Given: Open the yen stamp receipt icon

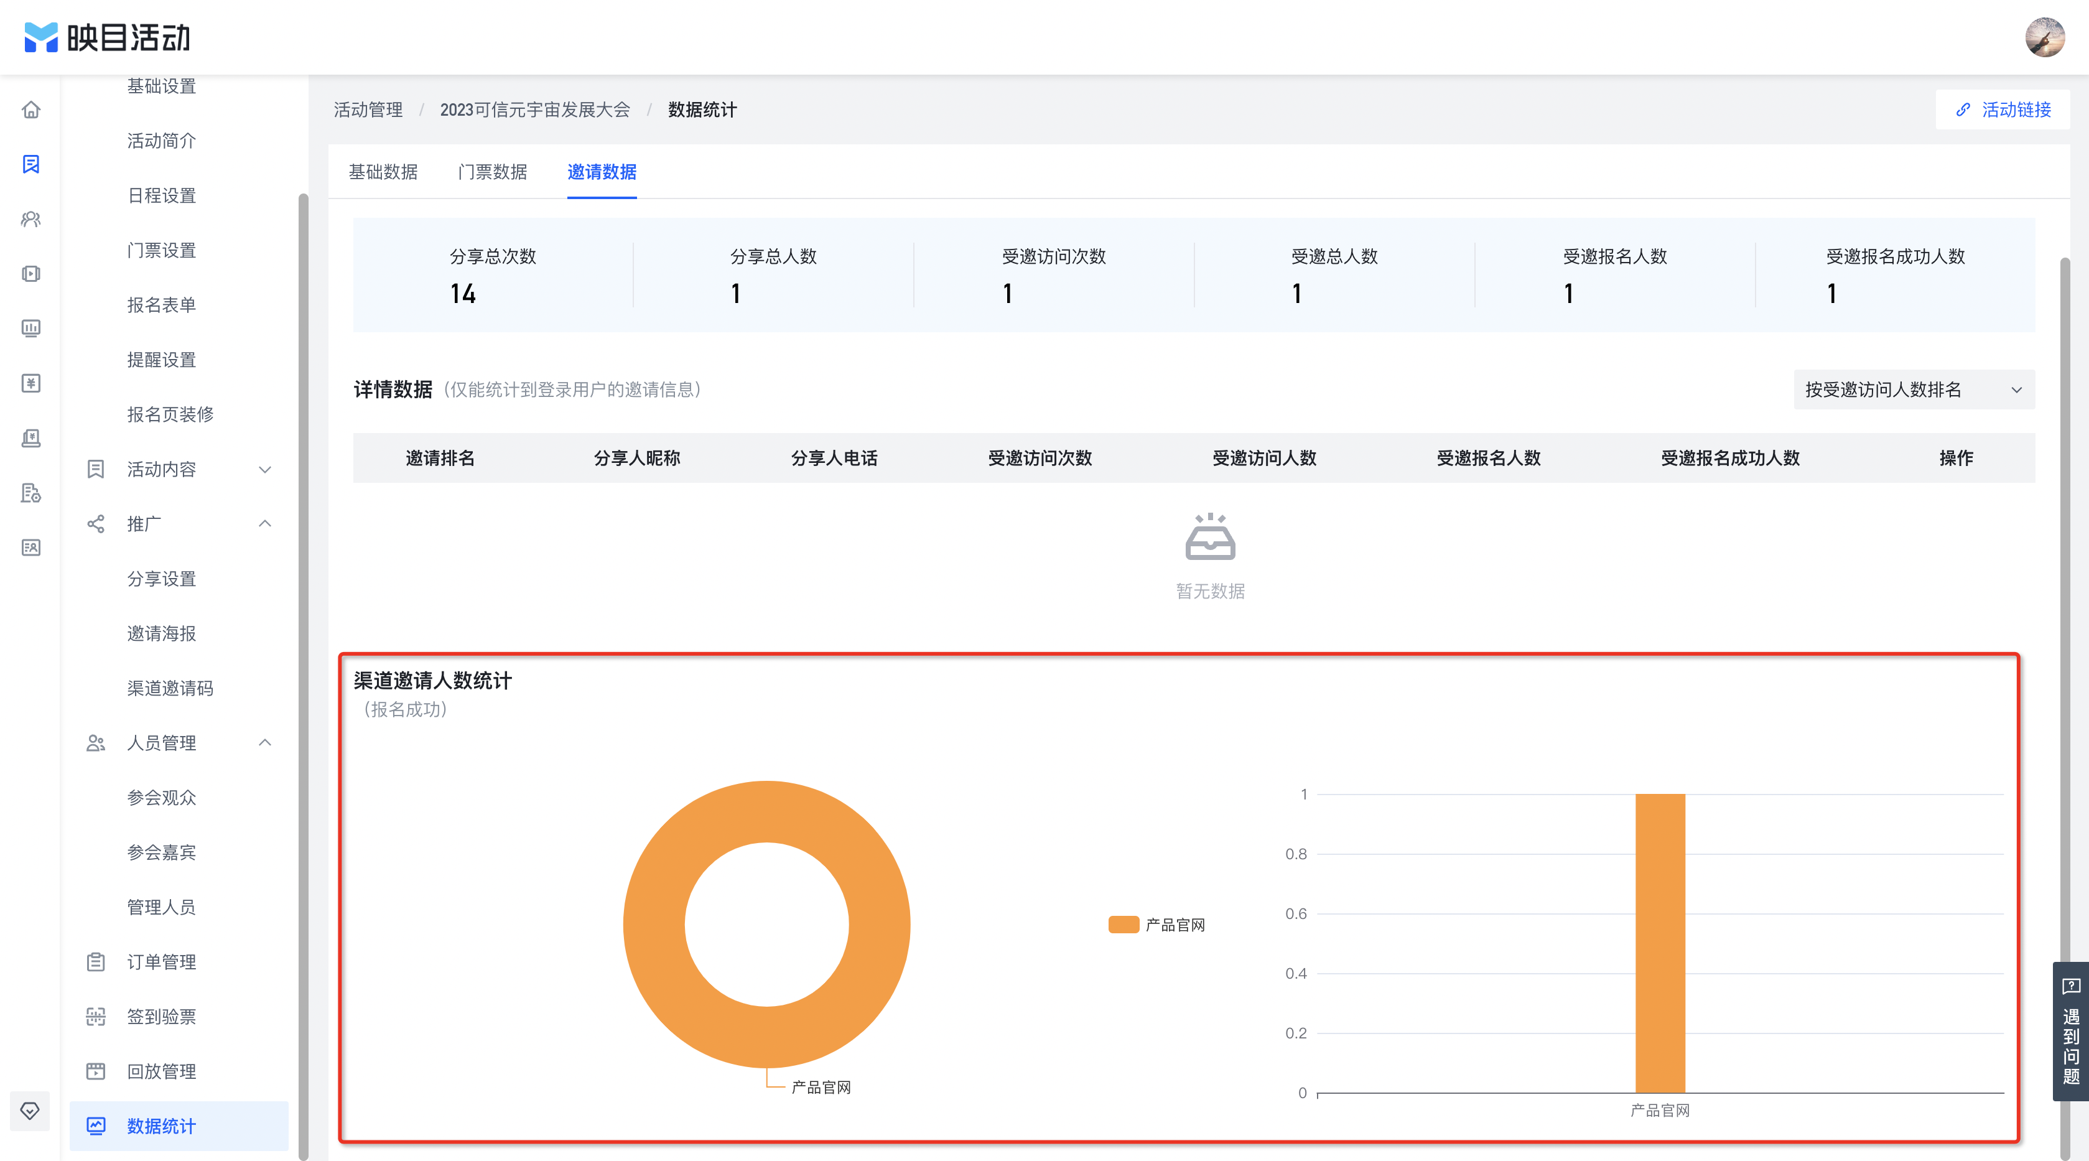Looking at the screenshot, I should (31, 438).
